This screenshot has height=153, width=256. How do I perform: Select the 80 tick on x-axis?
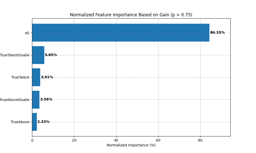coord(200,140)
